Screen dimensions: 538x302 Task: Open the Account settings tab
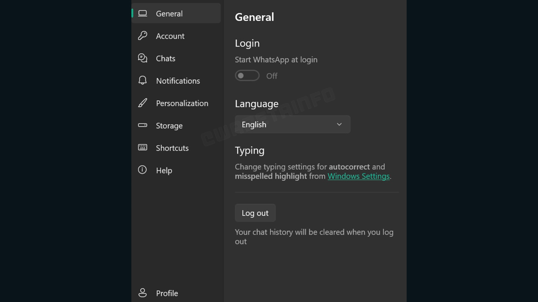point(170,36)
